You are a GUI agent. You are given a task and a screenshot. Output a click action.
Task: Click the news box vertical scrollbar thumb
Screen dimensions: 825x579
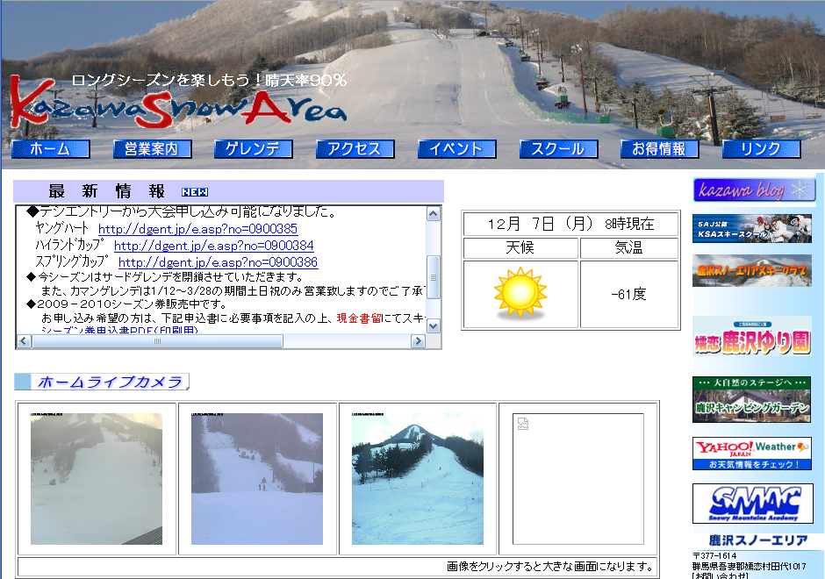point(433,277)
